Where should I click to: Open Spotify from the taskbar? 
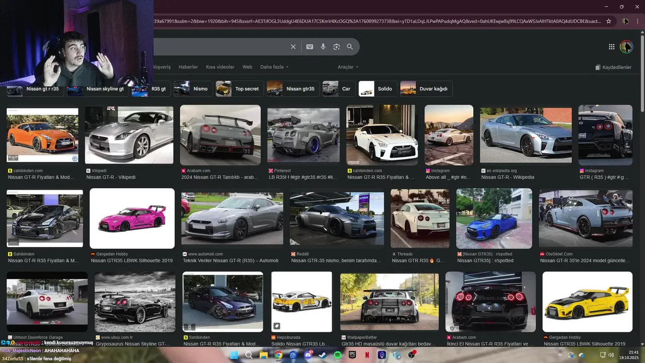coord(338,355)
